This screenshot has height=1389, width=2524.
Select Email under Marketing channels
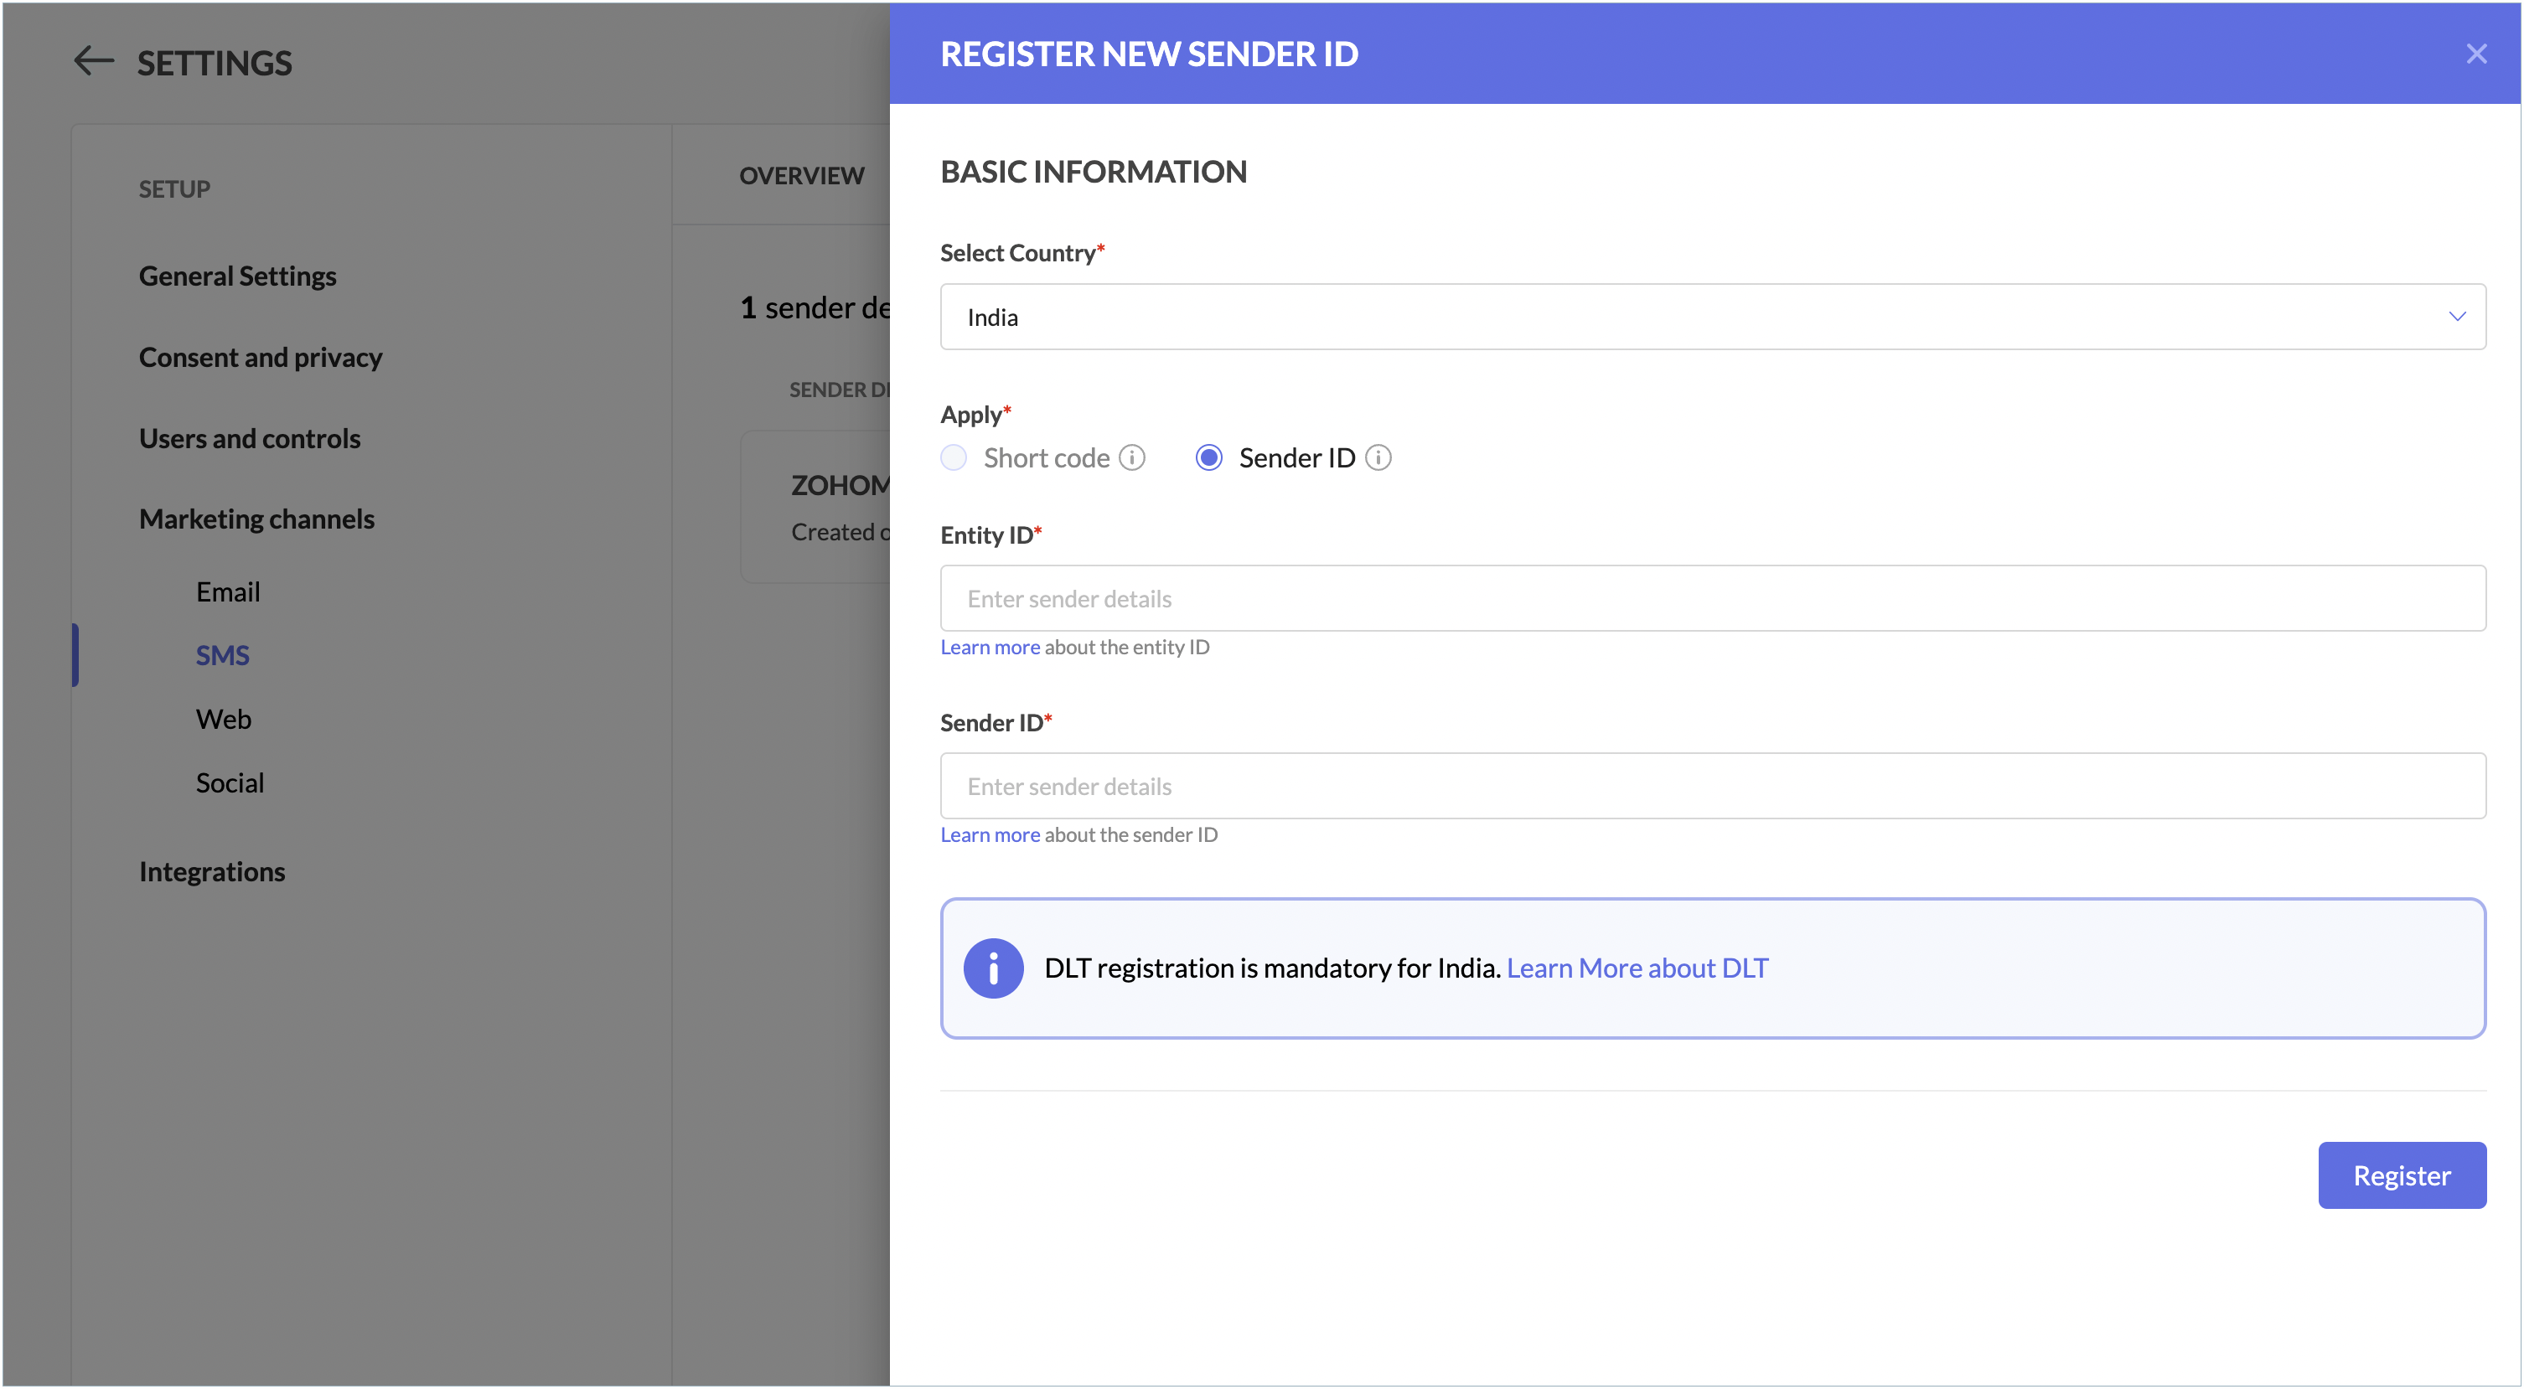[227, 591]
